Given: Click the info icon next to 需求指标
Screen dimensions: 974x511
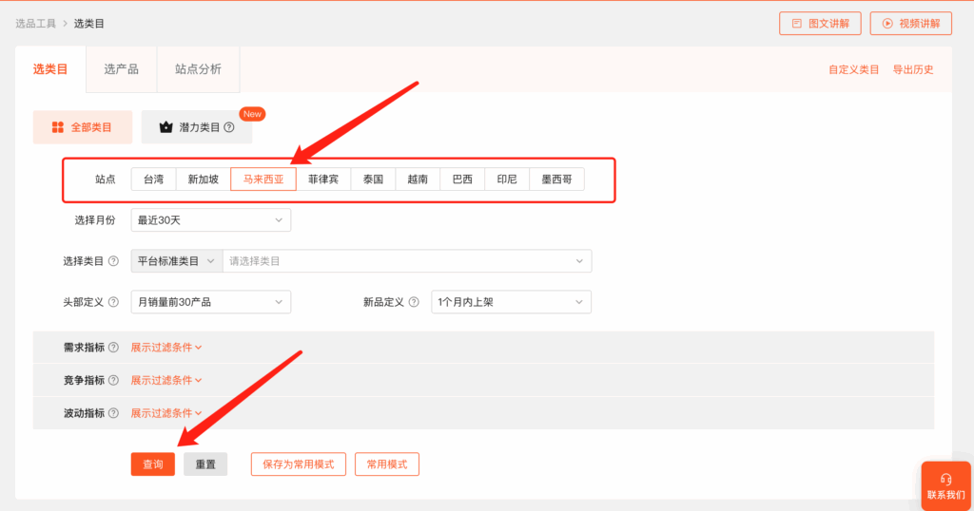Looking at the screenshot, I should [x=114, y=348].
